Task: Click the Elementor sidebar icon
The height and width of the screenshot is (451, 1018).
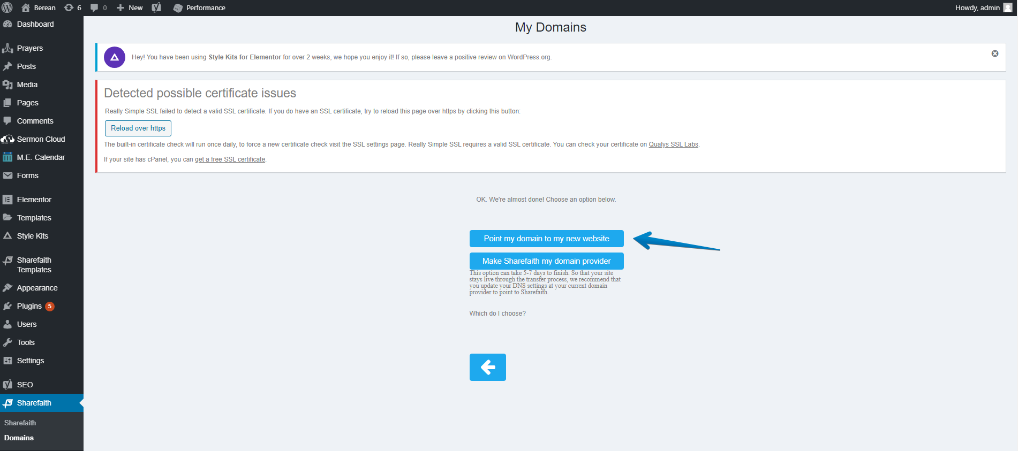Action: (7, 200)
